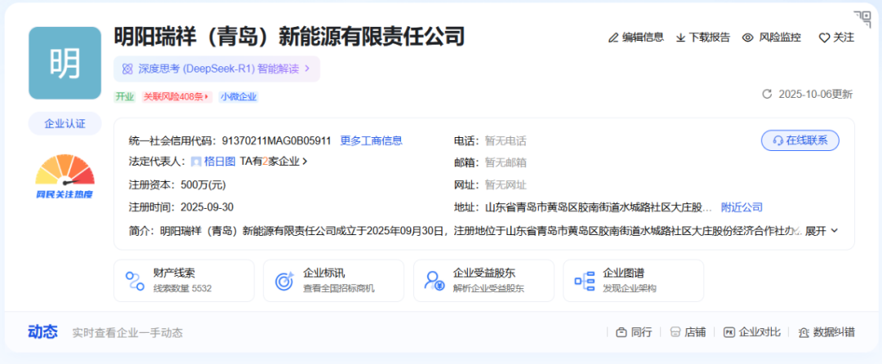
Task: Click 暂无邮箱 text
Action: click(x=506, y=163)
